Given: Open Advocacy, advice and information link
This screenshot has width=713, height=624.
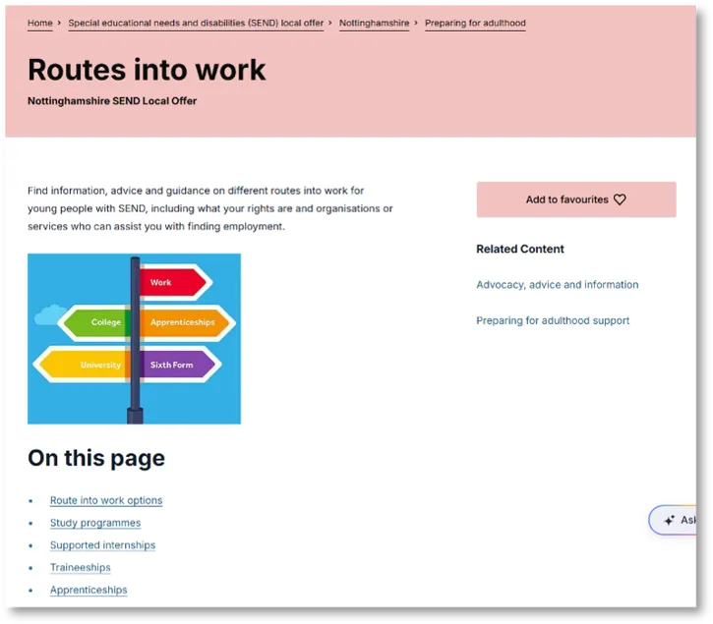Looking at the screenshot, I should click(x=557, y=285).
